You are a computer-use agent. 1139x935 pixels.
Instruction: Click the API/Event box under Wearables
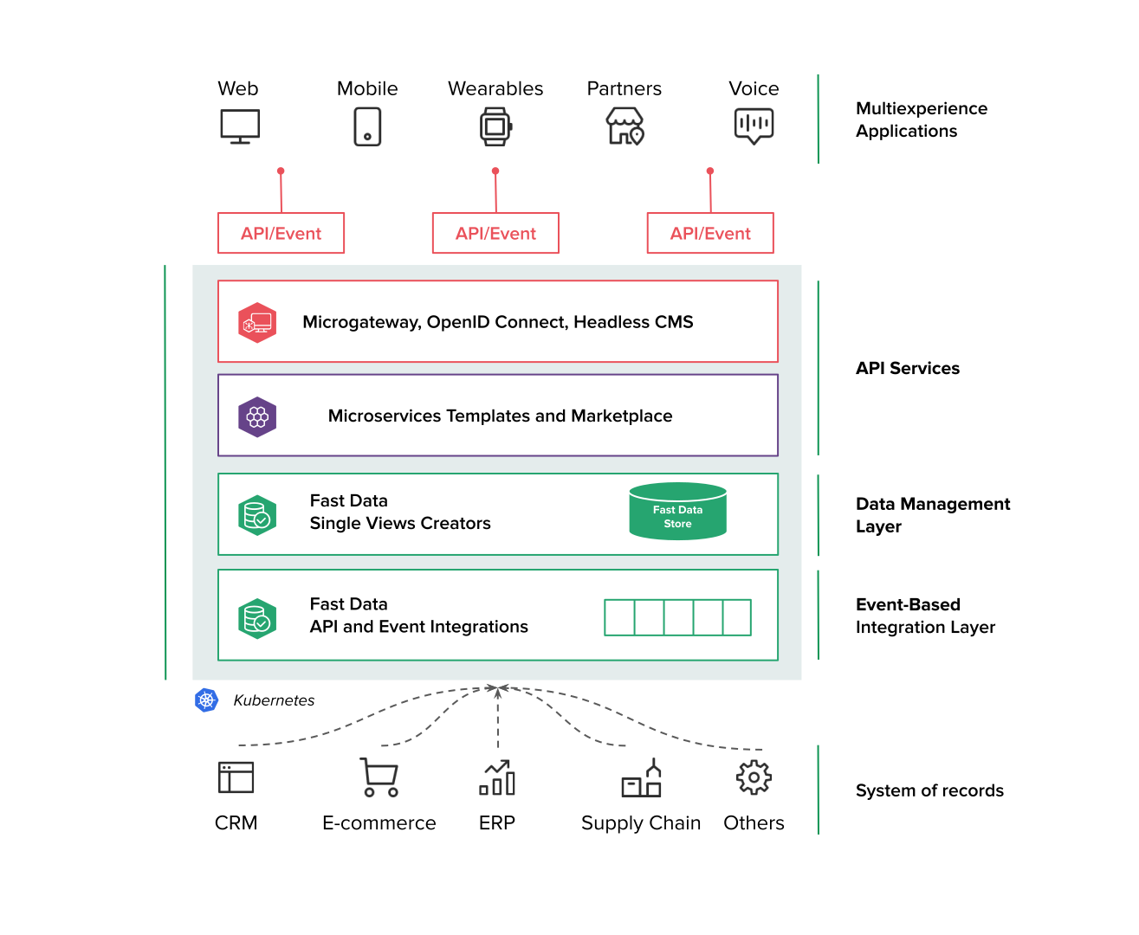[x=495, y=233]
